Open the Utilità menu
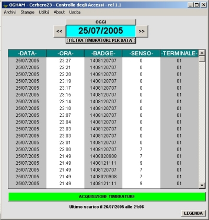This screenshot has height=220, width=209. 44,12
